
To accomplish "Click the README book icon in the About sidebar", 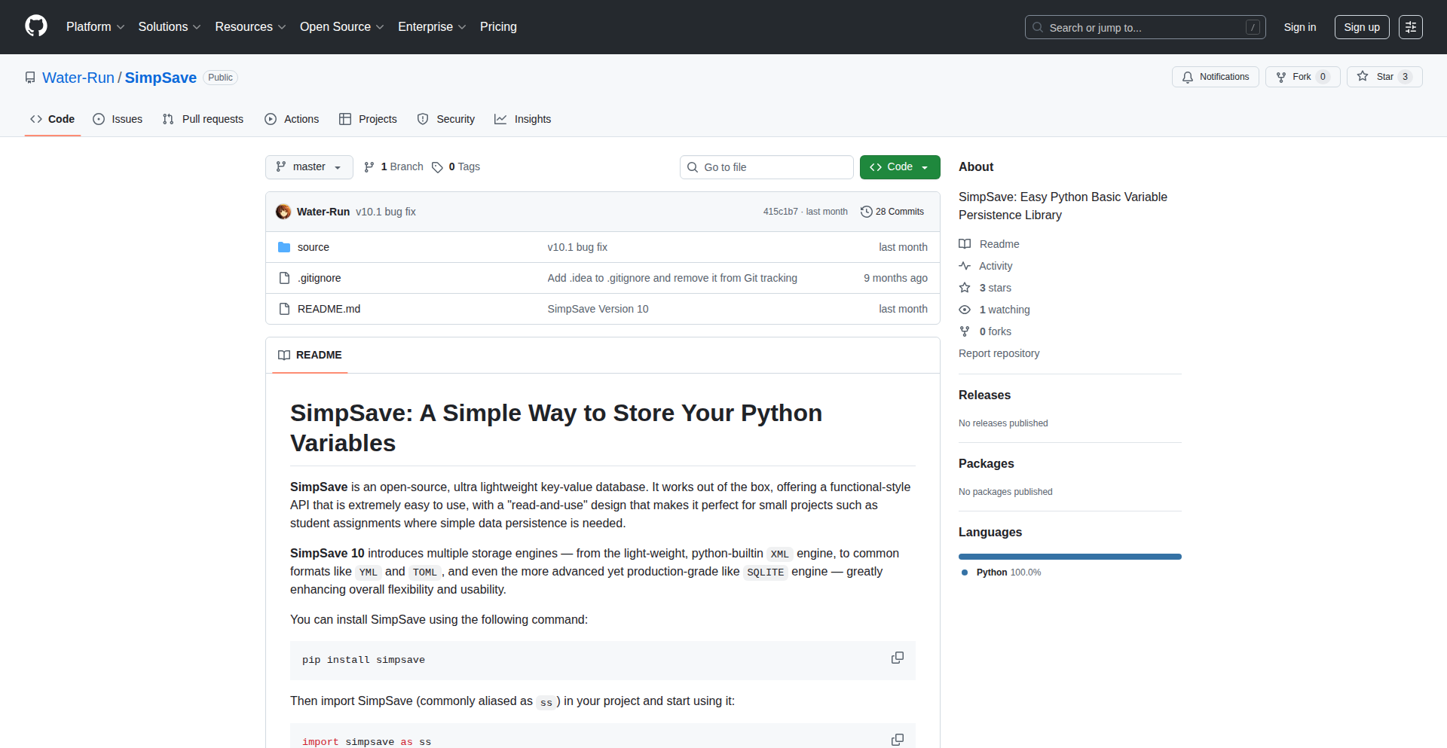I will pyautogui.click(x=965, y=243).
